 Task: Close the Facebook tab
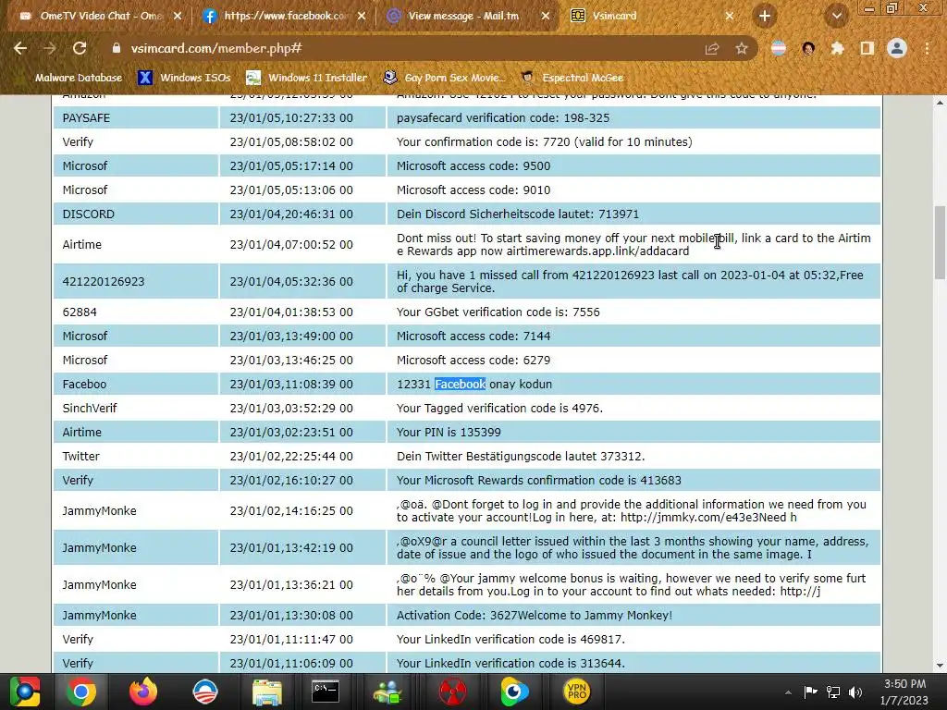coord(362,17)
